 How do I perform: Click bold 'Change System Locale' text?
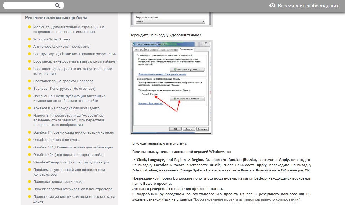[197, 170]
